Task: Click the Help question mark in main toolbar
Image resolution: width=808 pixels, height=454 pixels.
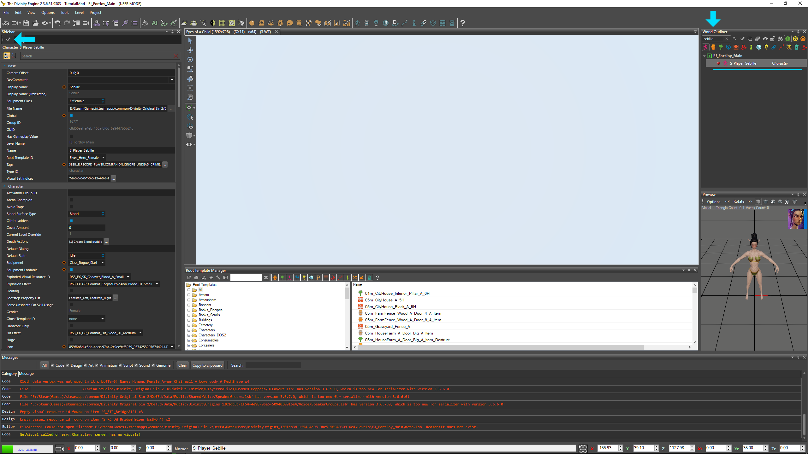Action: [462, 23]
